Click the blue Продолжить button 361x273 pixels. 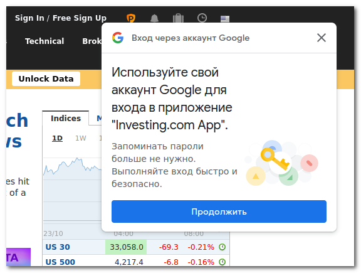(x=219, y=211)
